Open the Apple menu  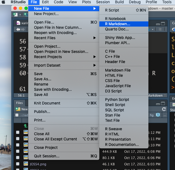tap(3, 2)
